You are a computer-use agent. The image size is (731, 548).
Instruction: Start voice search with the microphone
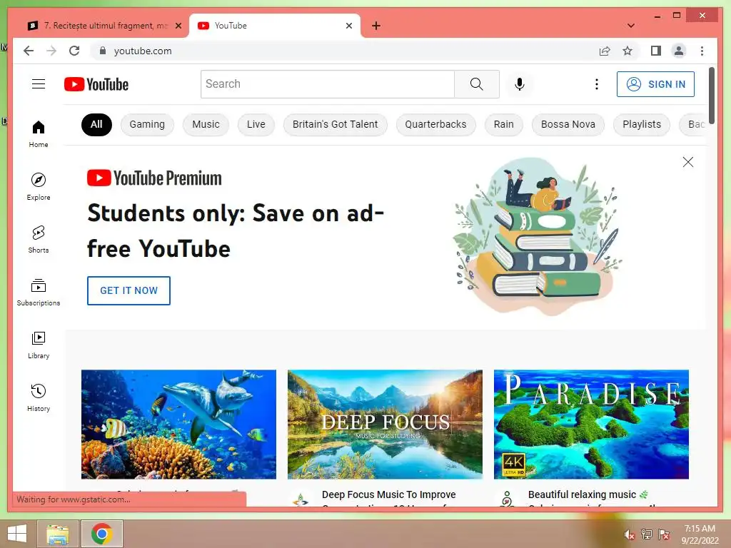click(x=520, y=84)
